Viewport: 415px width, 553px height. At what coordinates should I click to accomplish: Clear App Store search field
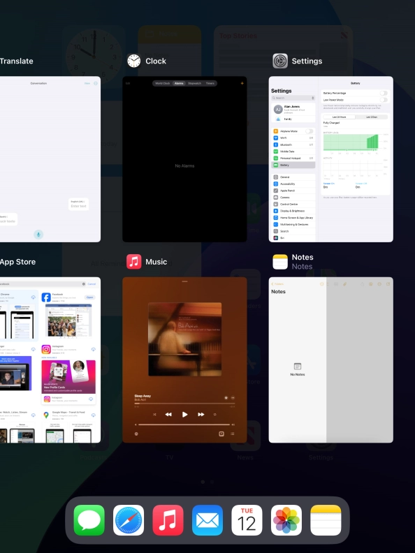point(84,284)
